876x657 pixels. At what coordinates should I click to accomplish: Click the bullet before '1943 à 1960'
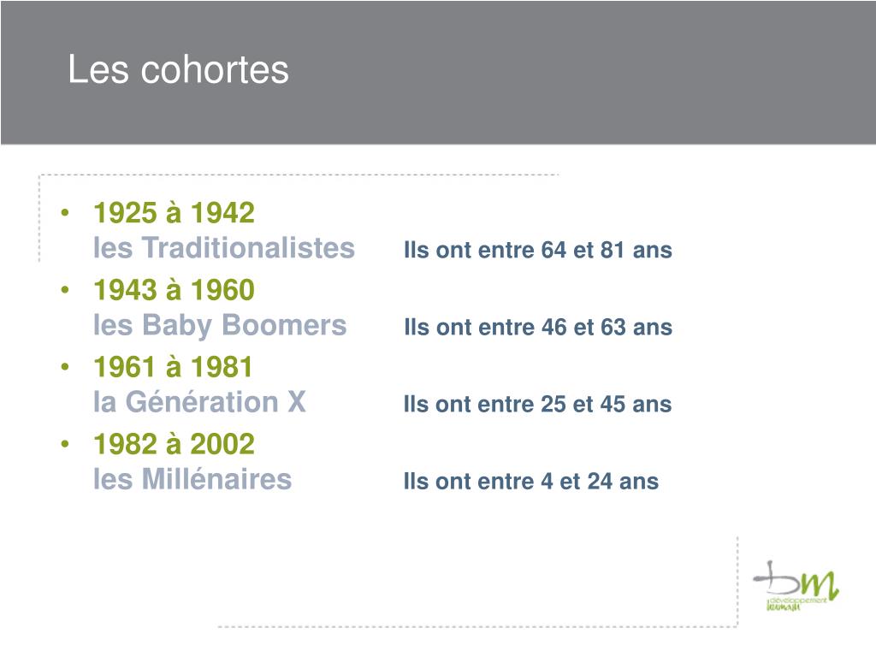(x=65, y=289)
